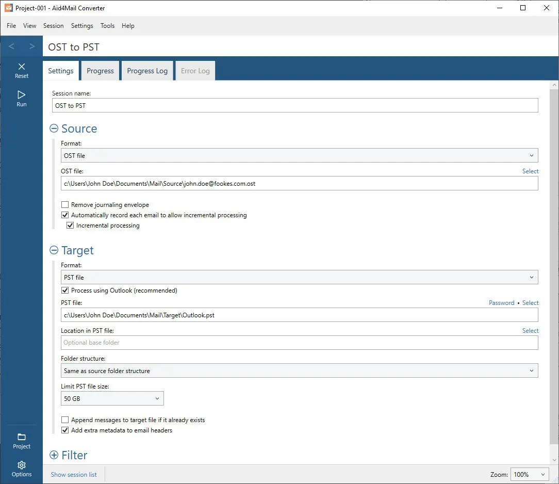Click the OST to PST page heading
Viewport: 559px width, 484px height.
pos(74,47)
